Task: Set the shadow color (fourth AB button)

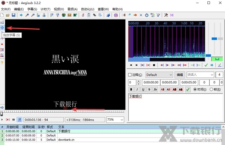Action: tap(181, 89)
